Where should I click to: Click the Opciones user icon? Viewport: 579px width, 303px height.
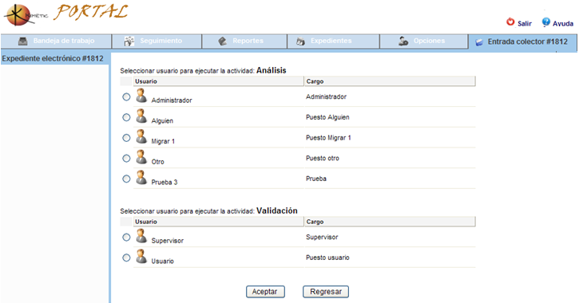click(403, 41)
